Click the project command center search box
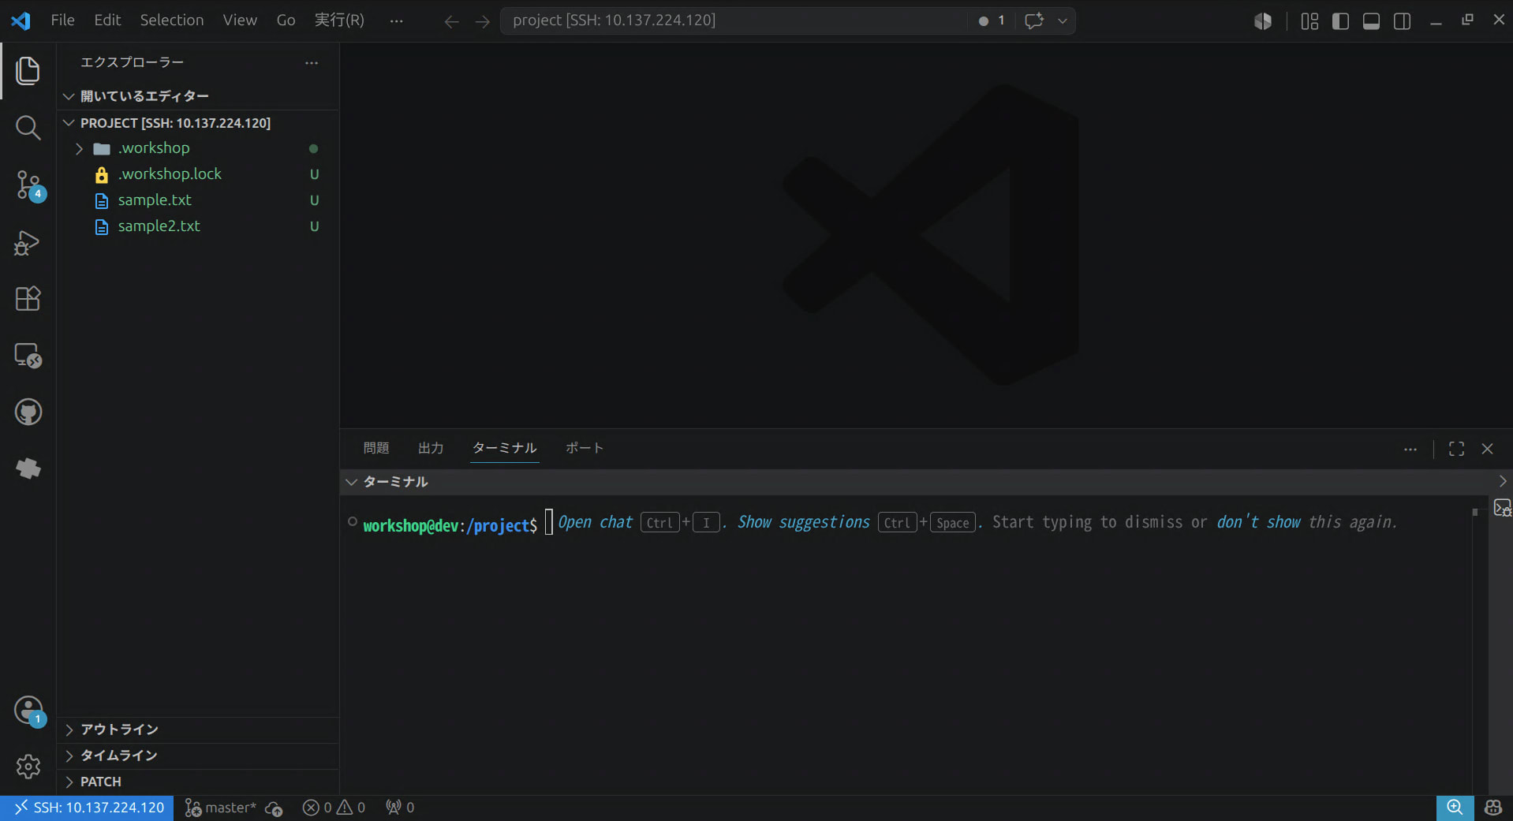 pyautogui.click(x=734, y=21)
